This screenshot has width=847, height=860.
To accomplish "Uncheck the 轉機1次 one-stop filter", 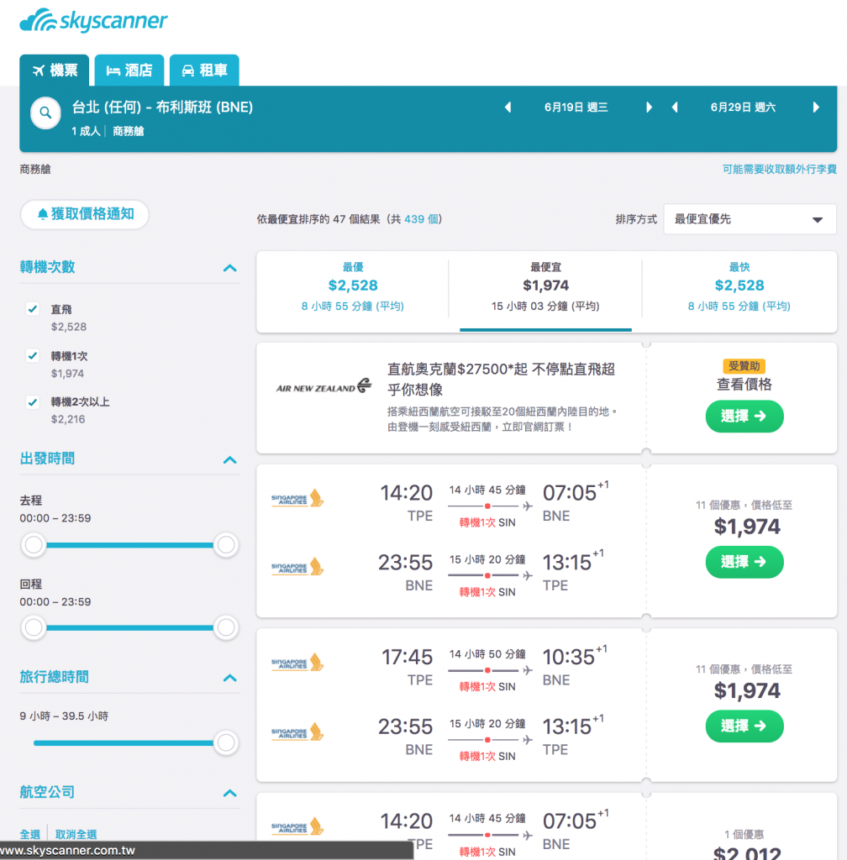I will [33, 355].
